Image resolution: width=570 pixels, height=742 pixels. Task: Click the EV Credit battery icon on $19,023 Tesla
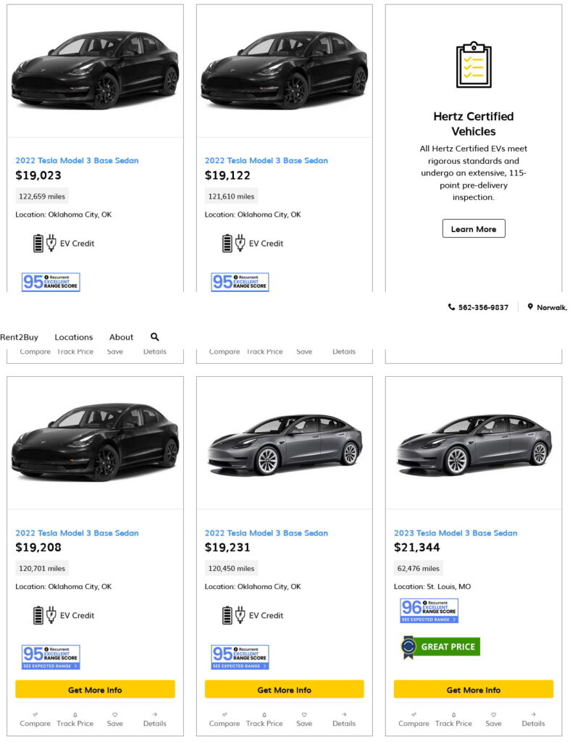39,243
